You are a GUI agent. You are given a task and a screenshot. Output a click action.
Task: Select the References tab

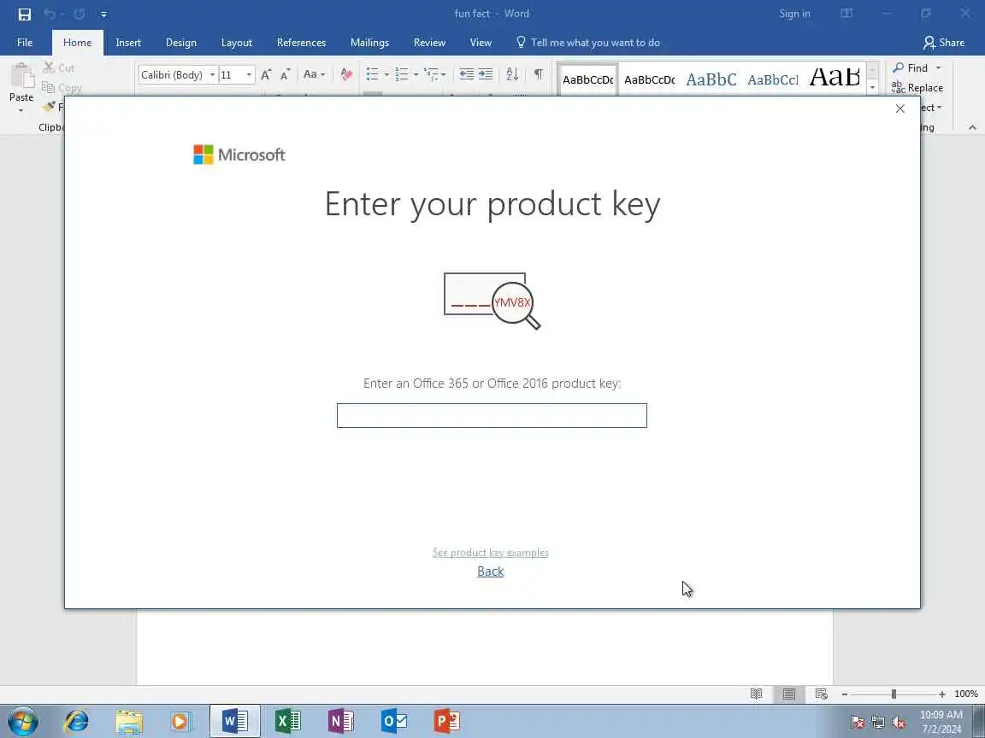(x=302, y=43)
